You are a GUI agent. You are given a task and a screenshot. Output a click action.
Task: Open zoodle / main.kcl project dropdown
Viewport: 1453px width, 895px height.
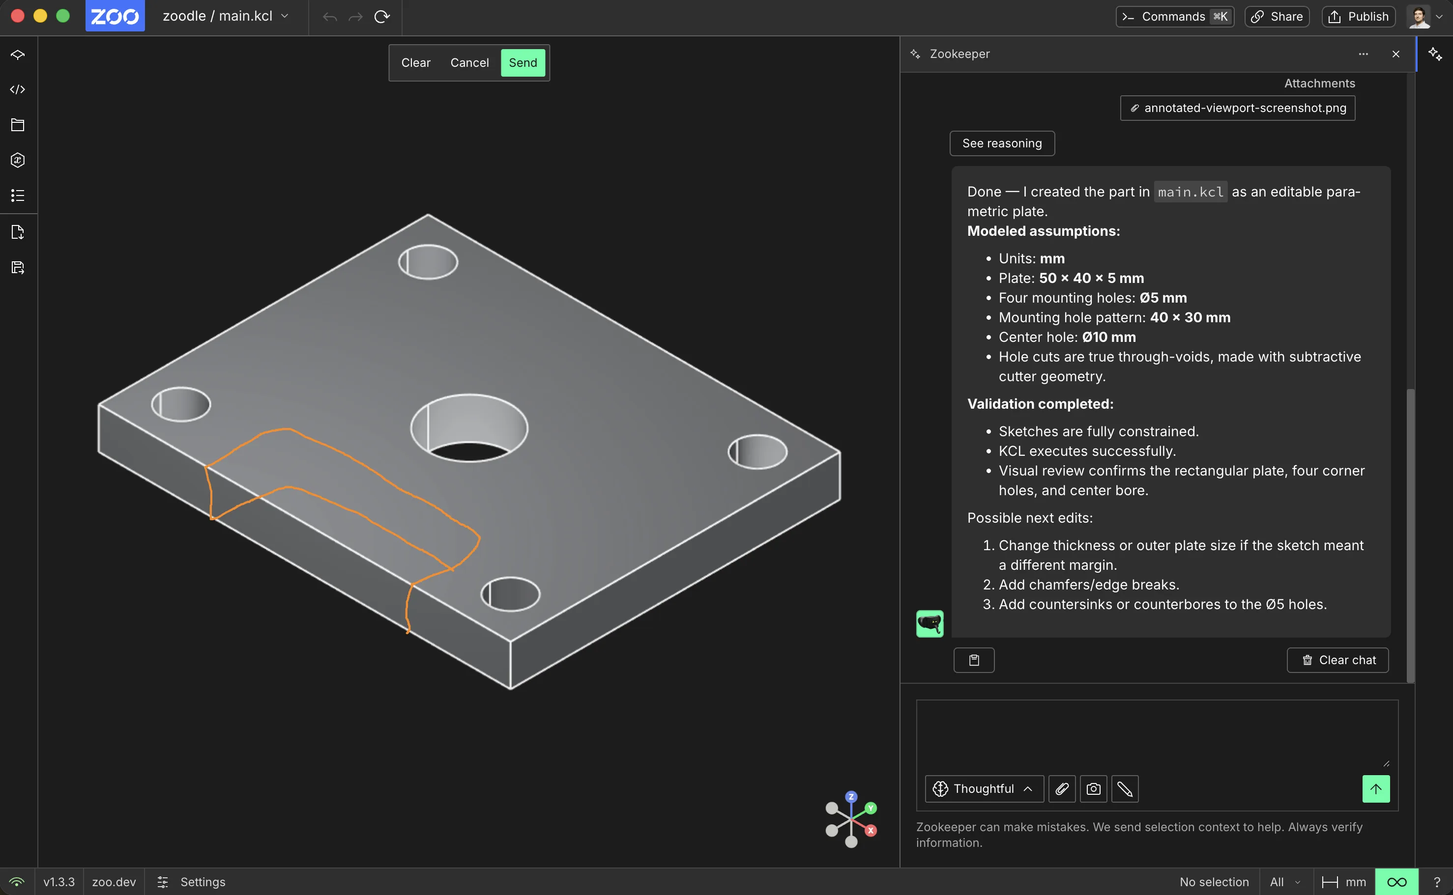pyautogui.click(x=226, y=16)
